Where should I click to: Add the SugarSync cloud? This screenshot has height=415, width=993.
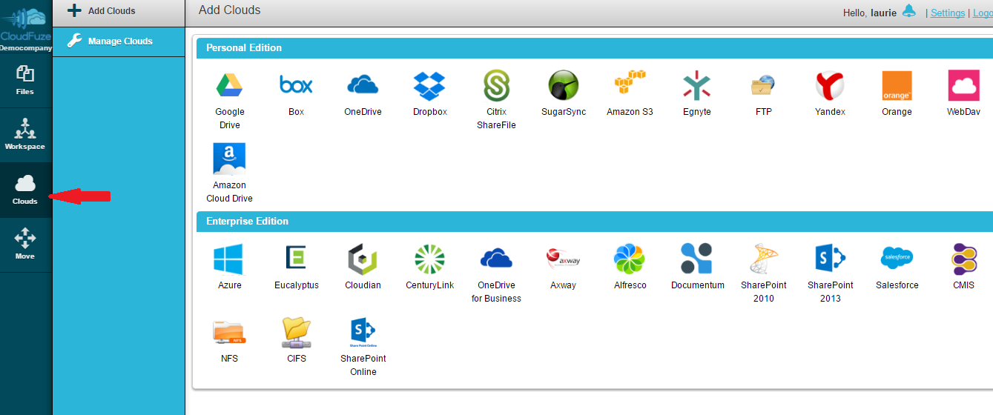click(564, 86)
